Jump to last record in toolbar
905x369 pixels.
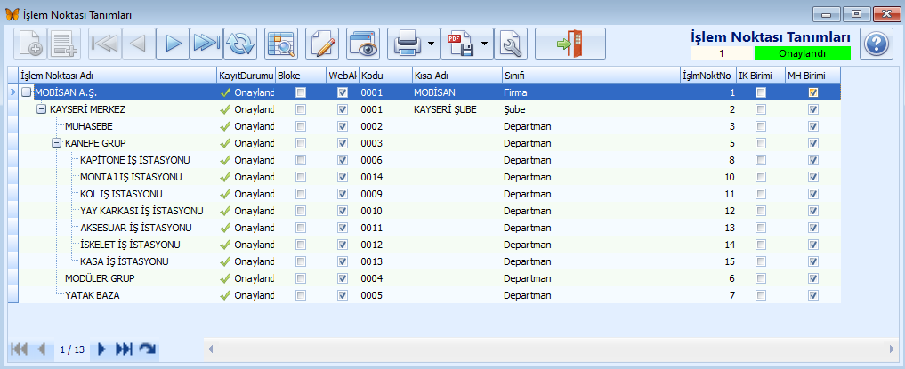[206, 44]
